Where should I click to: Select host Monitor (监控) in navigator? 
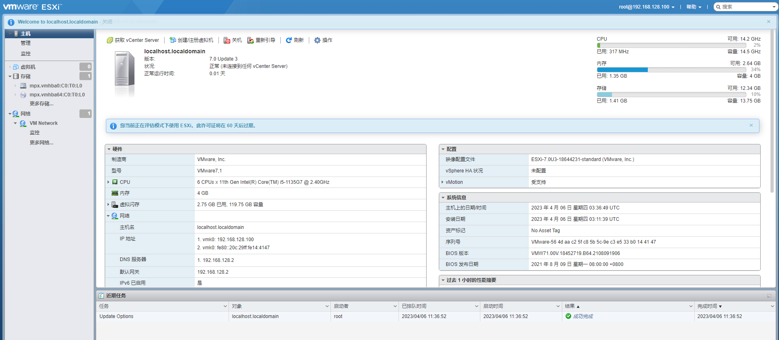(26, 54)
